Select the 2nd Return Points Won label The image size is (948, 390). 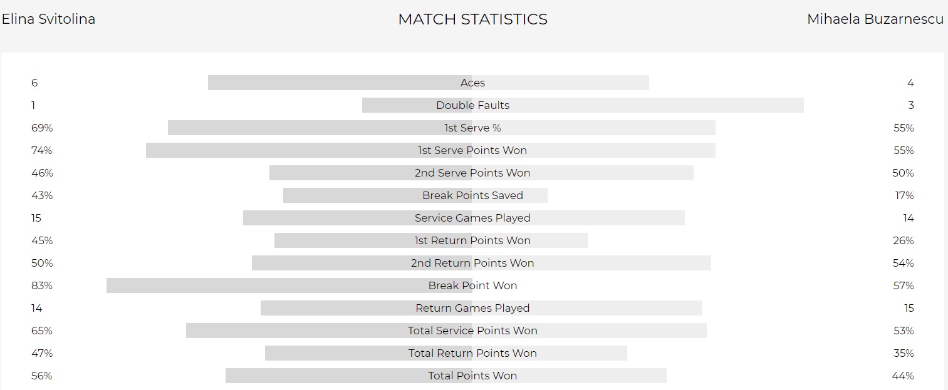click(472, 263)
